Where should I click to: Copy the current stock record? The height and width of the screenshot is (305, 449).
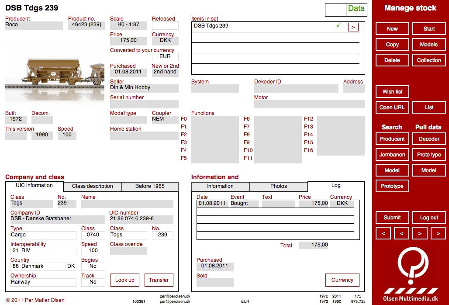(392, 45)
